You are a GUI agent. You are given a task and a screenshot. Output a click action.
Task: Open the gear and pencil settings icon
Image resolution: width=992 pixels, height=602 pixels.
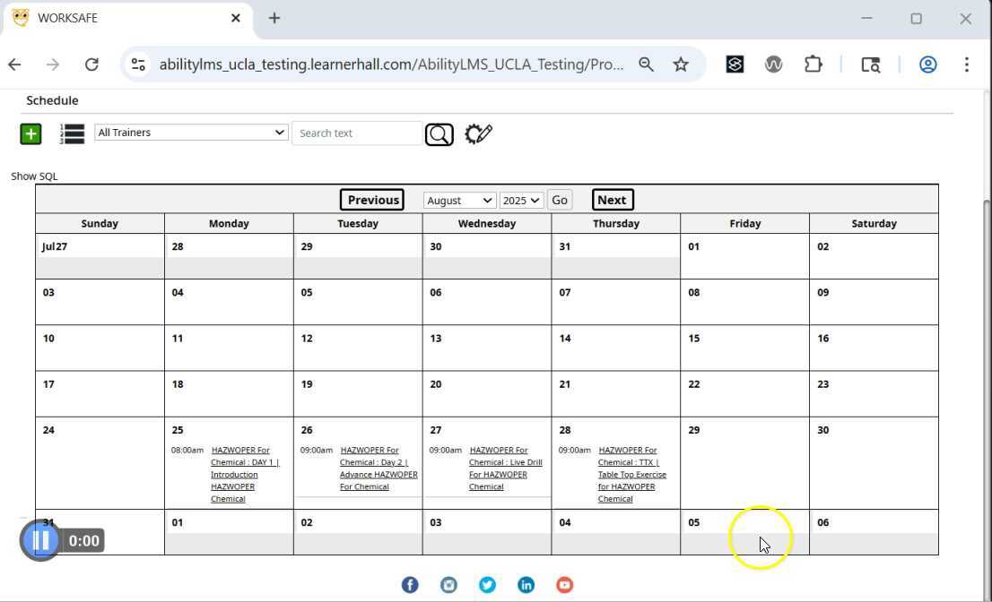pyautogui.click(x=478, y=133)
